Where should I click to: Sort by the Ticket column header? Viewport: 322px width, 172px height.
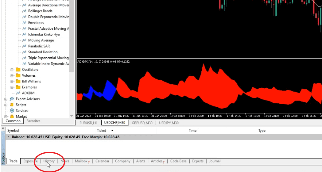coord(102,131)
